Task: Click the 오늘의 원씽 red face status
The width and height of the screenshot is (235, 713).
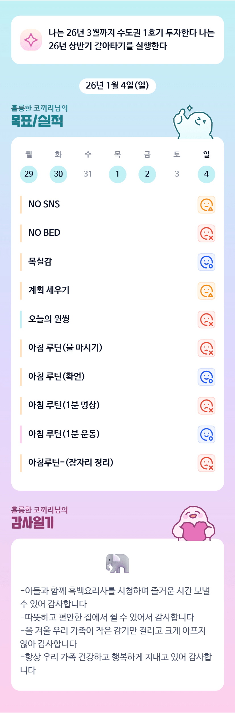Action: click(x=206, y=319)
